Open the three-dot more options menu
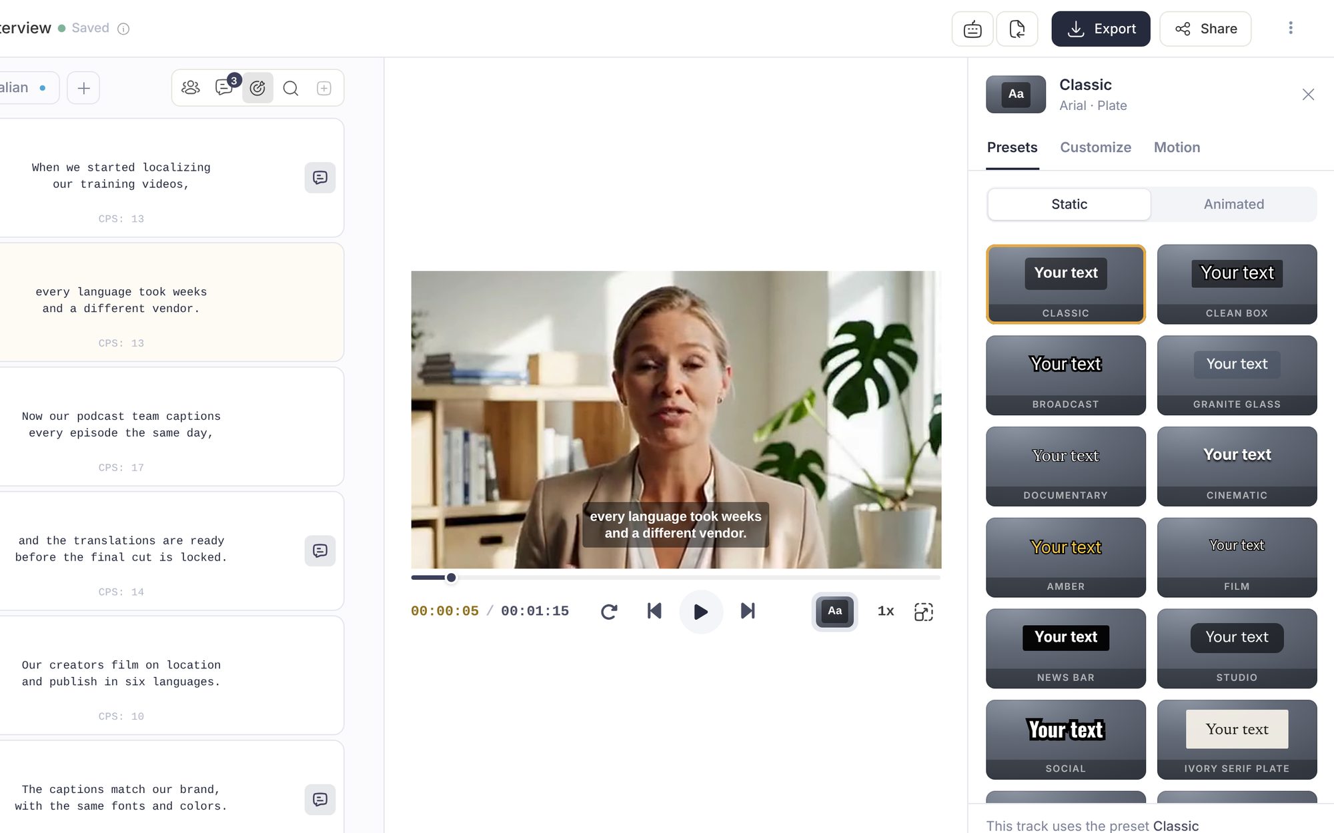 click(x=1291, y=28)
